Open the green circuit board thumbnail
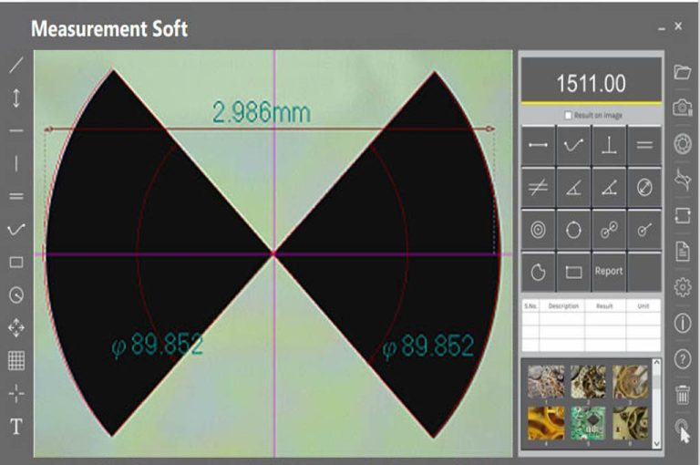The width and height of the screenshot is (700, 465). point(590,422)
